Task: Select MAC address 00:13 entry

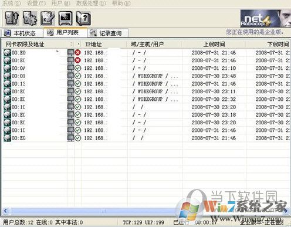Action: point(19,84)
